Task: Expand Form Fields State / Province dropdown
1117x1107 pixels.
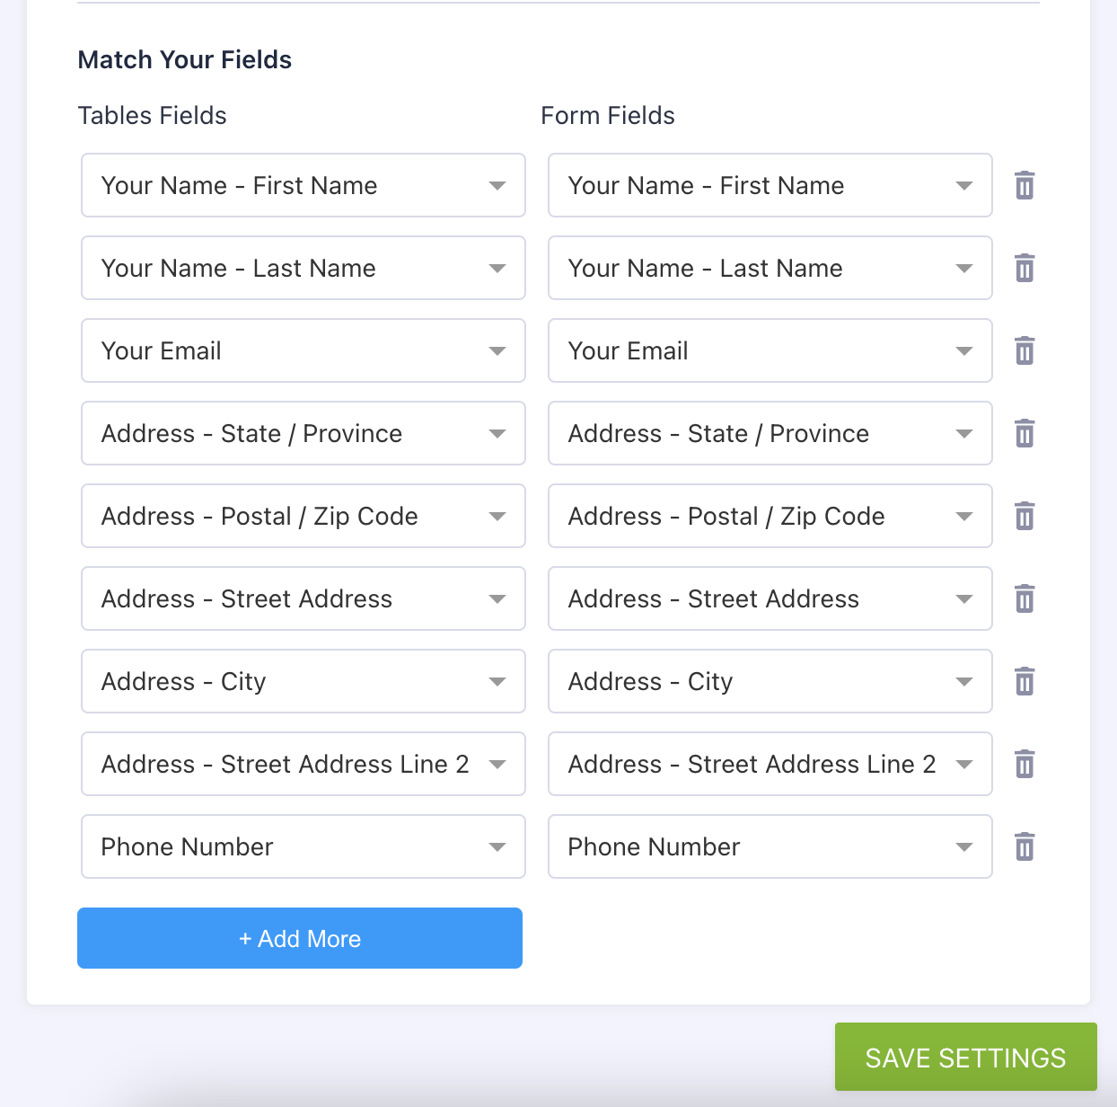Action: click(x=770, y=433)
